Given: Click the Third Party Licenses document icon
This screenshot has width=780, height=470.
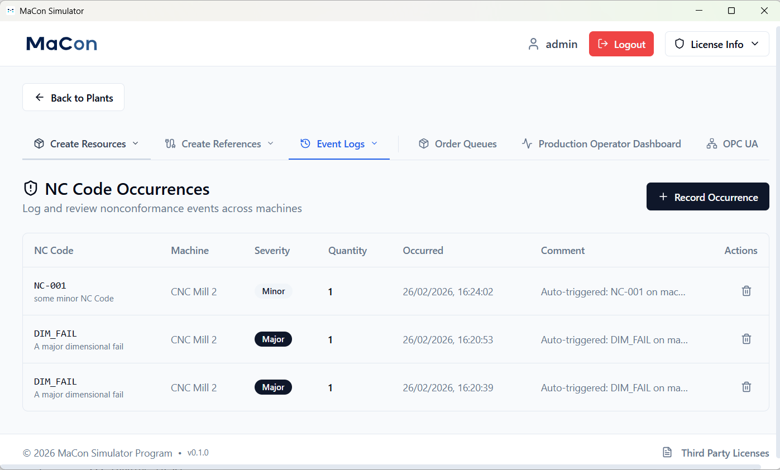Looking at the screenshot, I should 667,453.
